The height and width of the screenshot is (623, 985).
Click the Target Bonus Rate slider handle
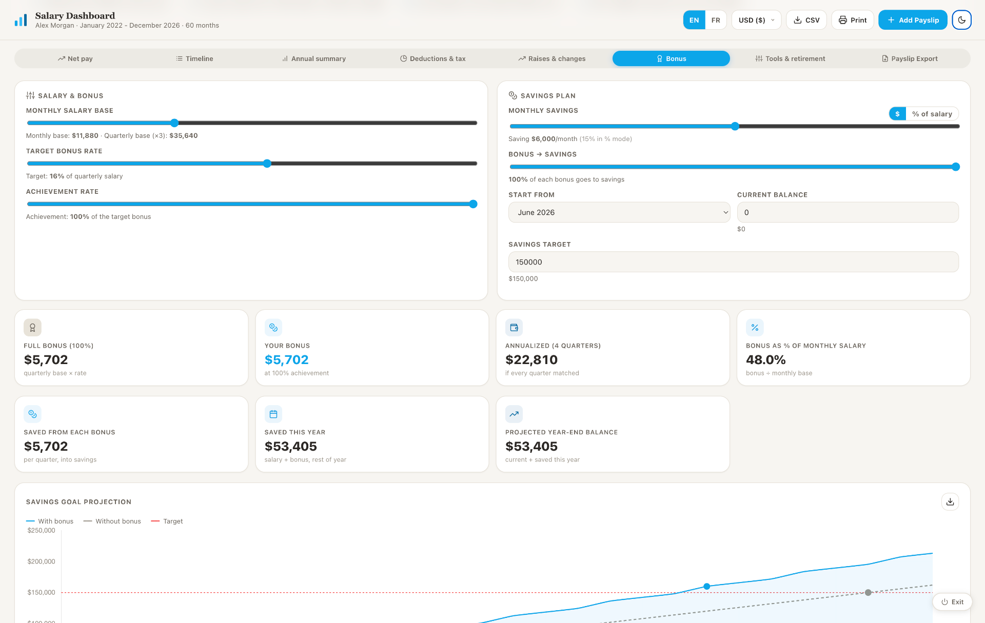(x=267, y=164)
